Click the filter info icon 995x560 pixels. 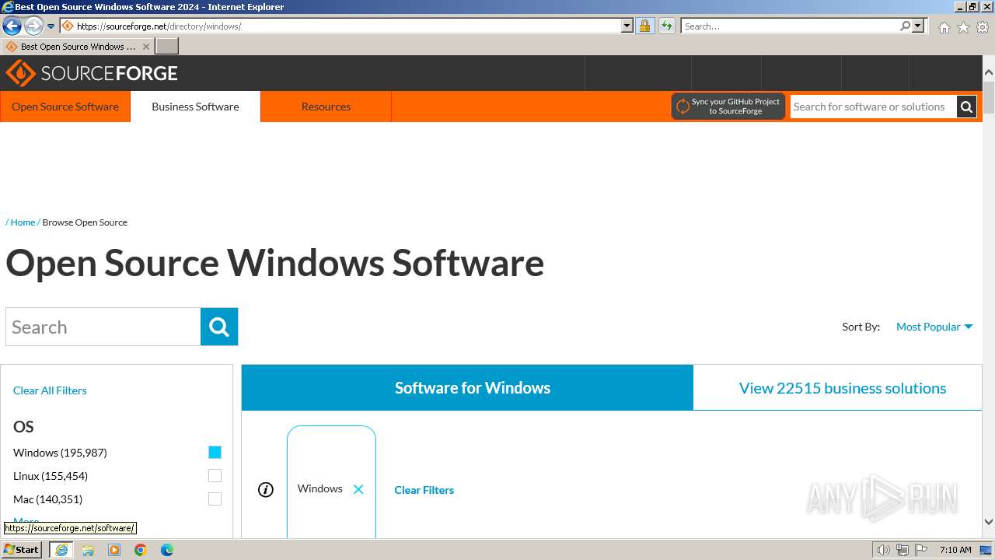coord(266,490)
